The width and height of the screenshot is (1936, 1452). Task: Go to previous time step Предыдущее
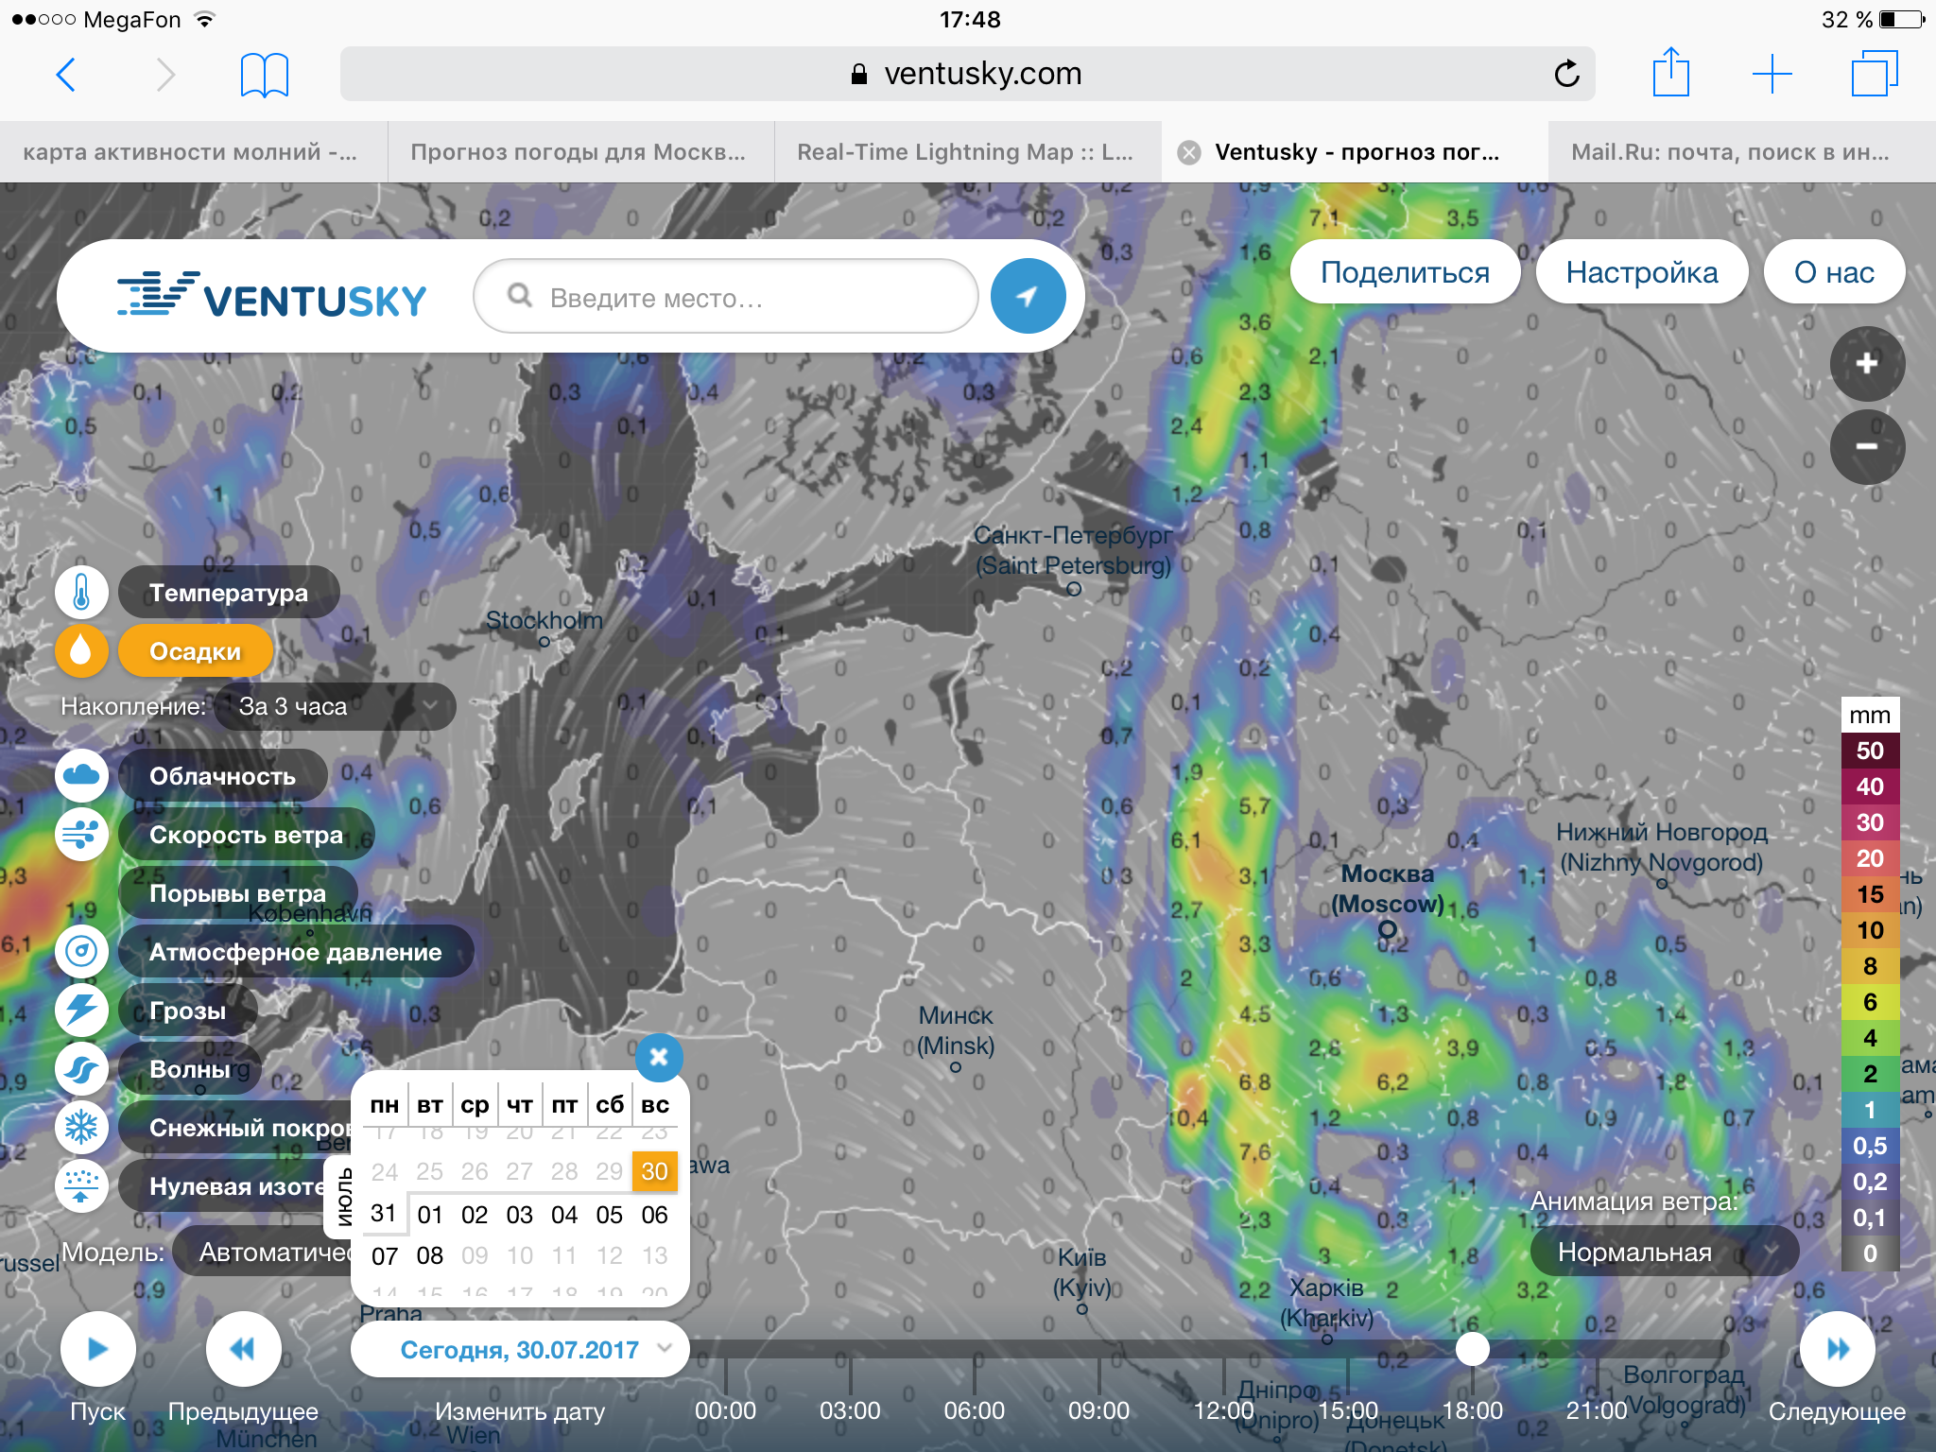coord(243,1349)
